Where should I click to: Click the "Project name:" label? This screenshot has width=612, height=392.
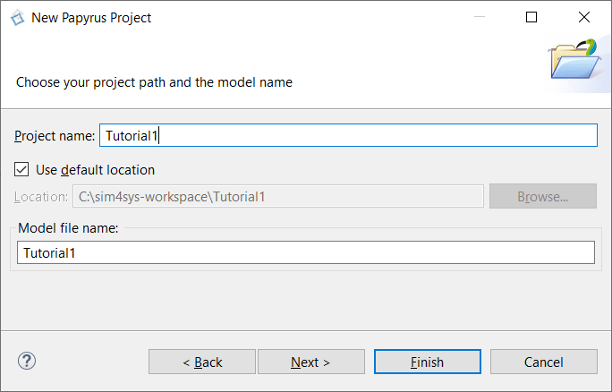(55, 136)
